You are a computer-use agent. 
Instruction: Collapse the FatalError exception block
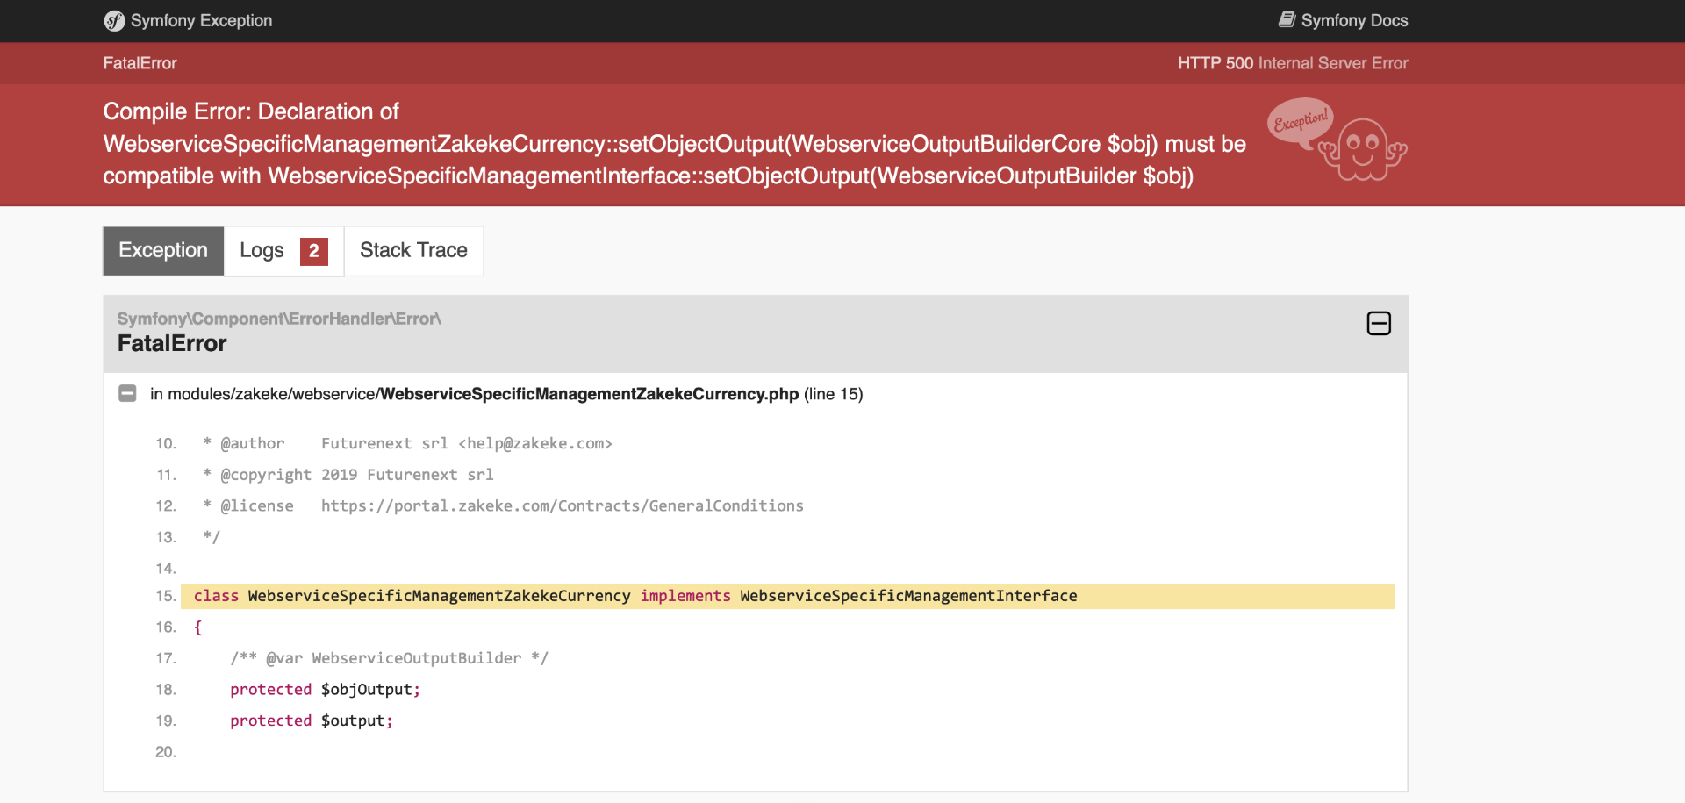[1379, 323]
